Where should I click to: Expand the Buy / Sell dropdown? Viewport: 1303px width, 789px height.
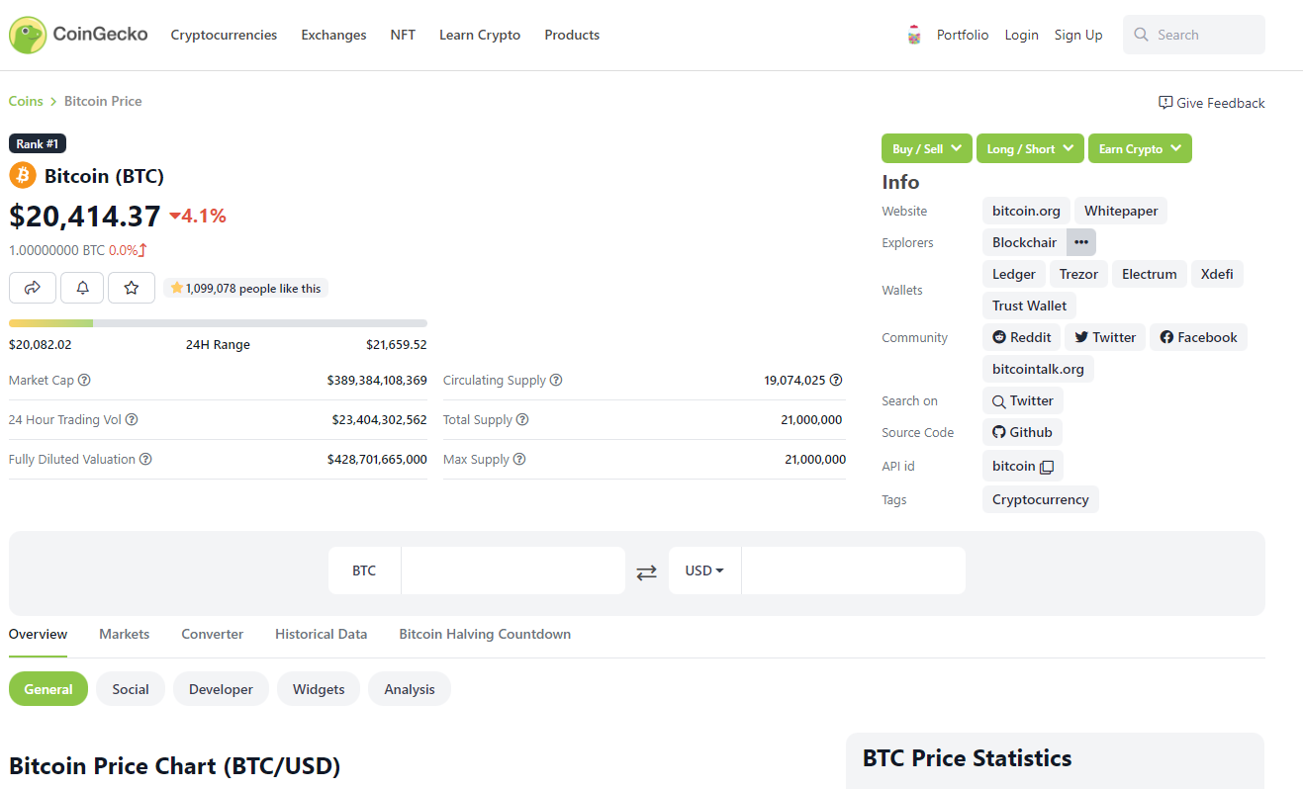[927, 148]
